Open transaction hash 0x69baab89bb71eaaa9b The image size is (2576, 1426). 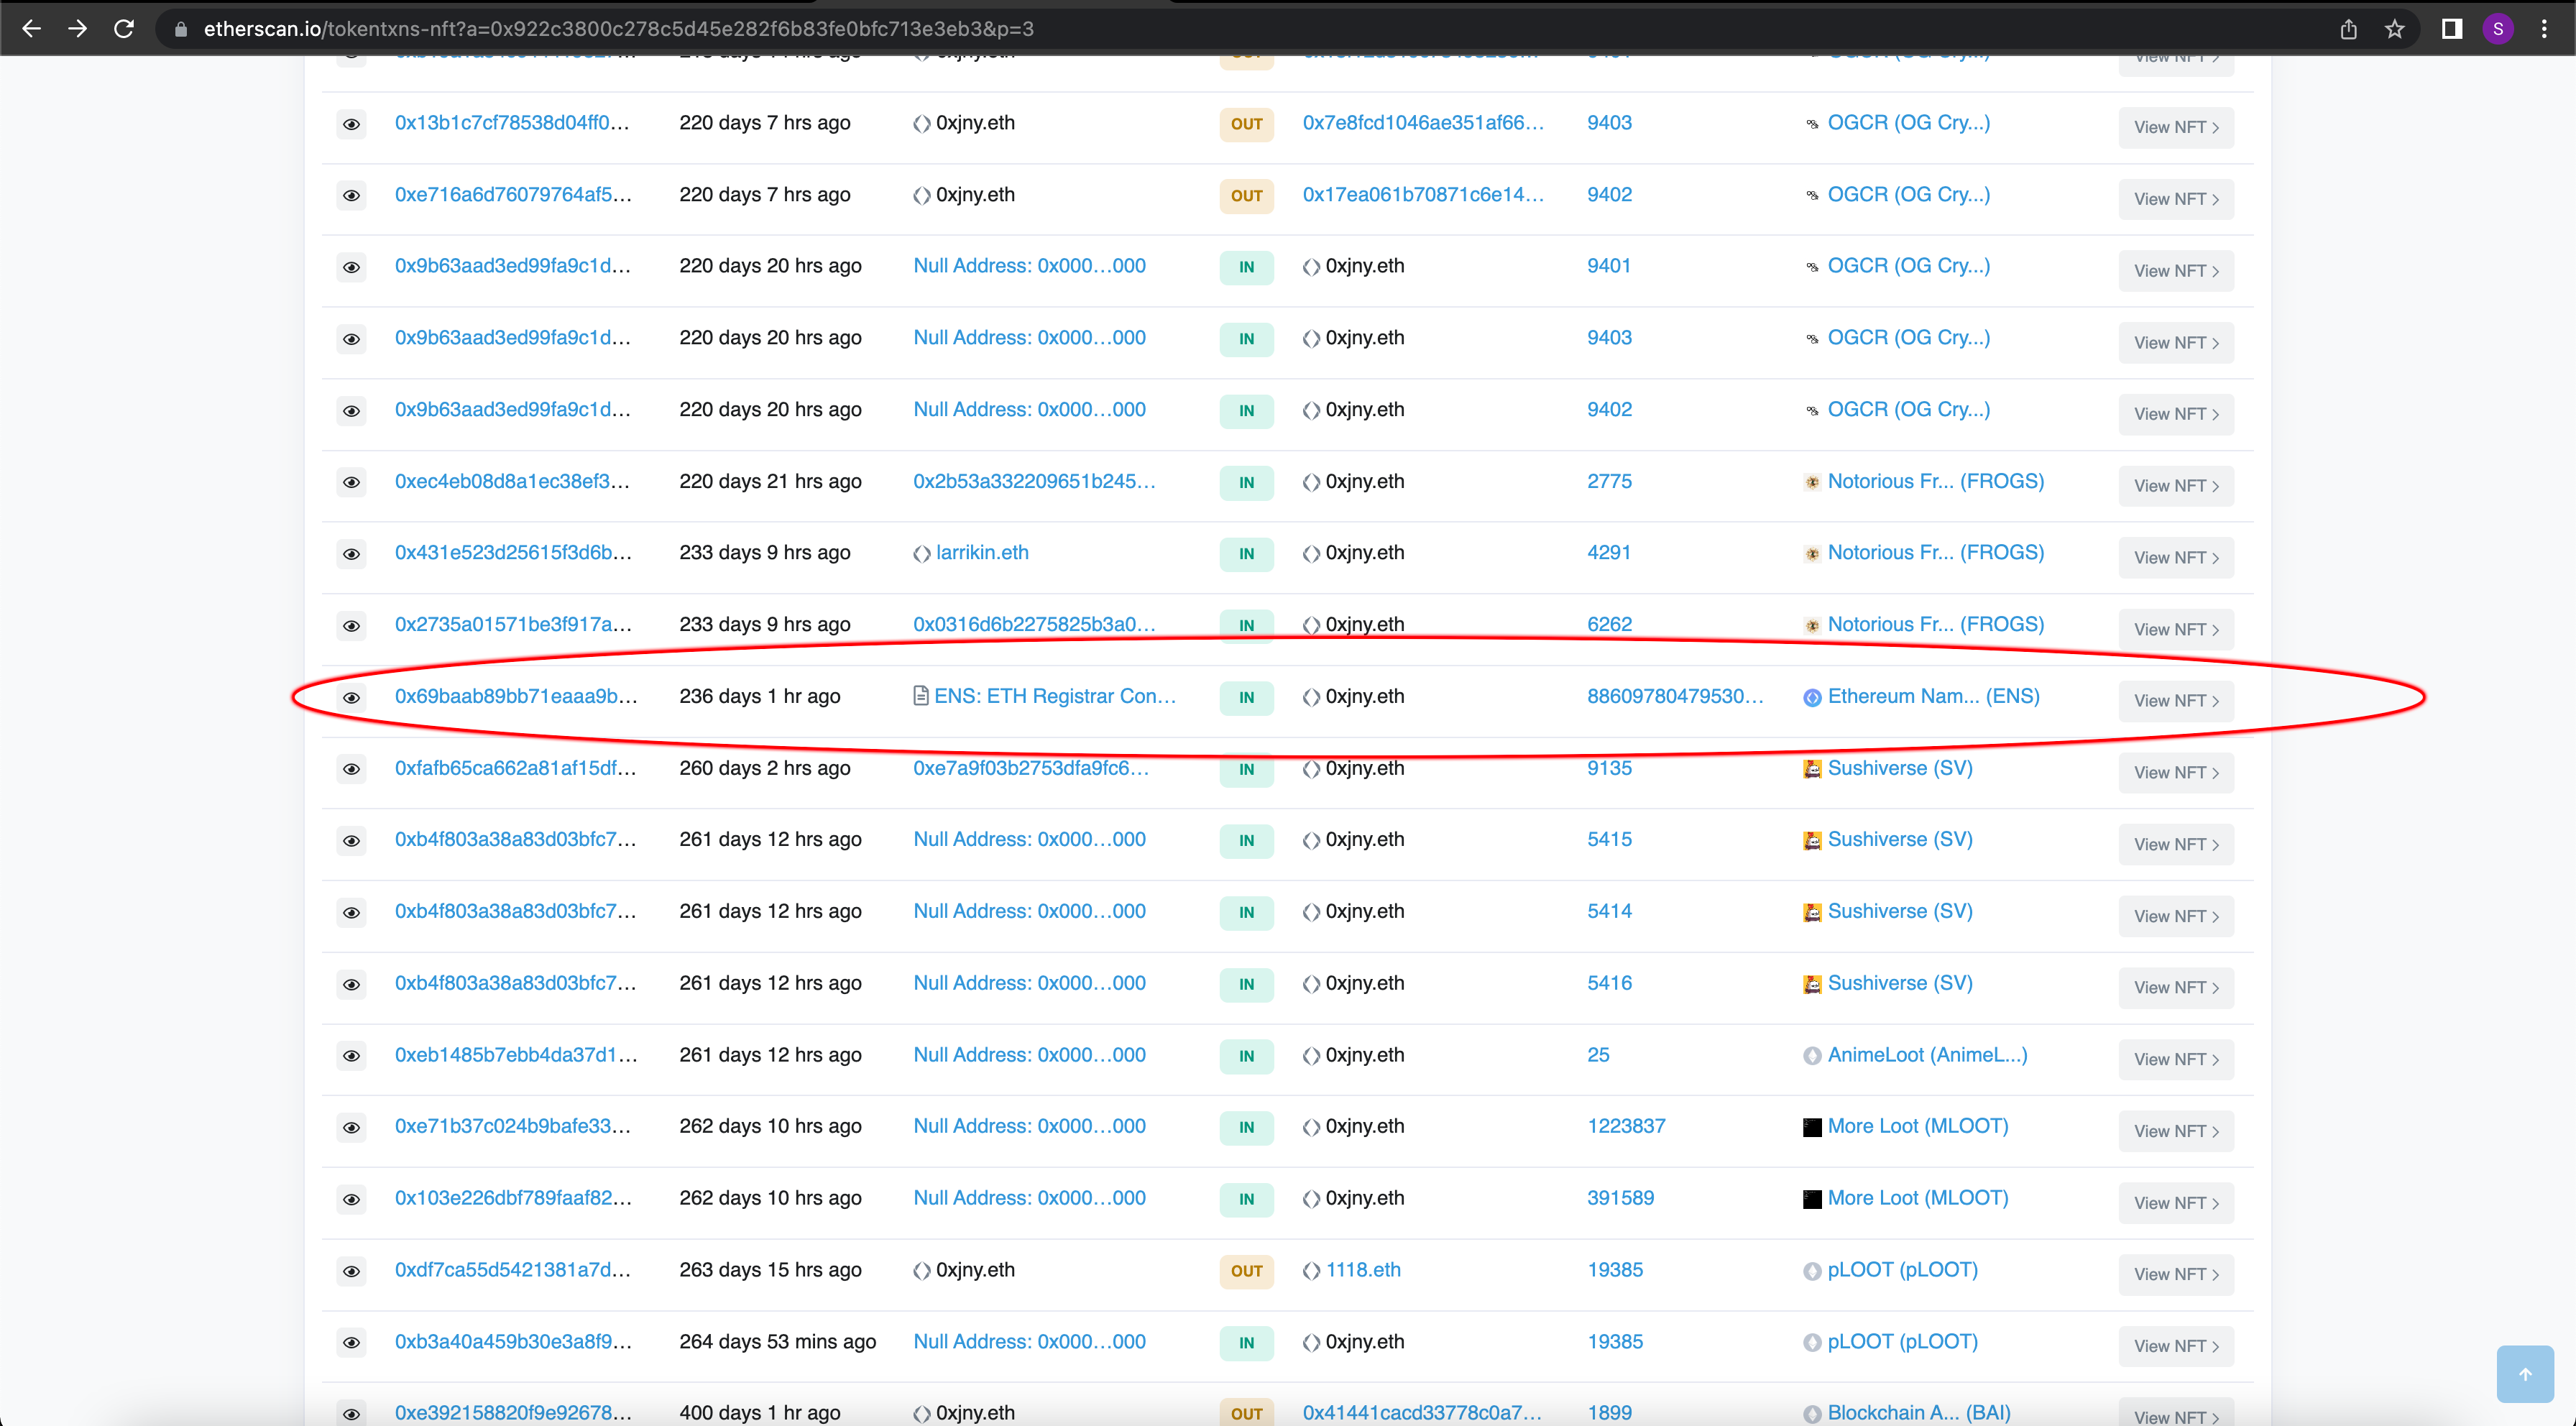[x=515, y=696]
